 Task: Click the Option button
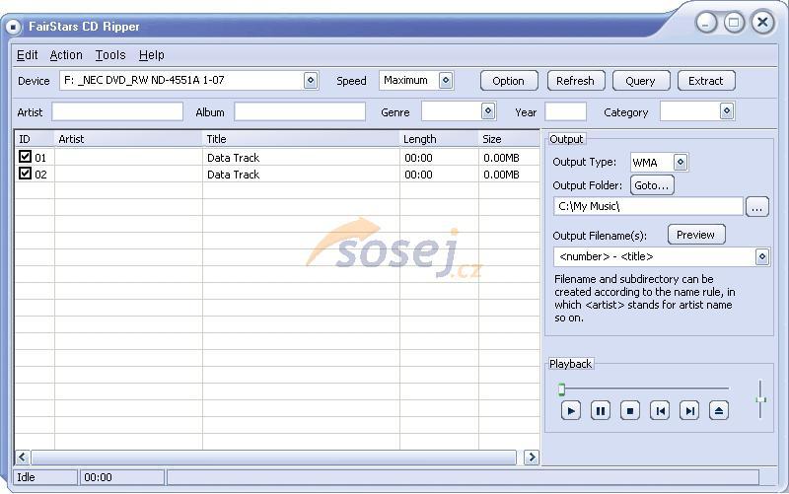coord(509,81)
